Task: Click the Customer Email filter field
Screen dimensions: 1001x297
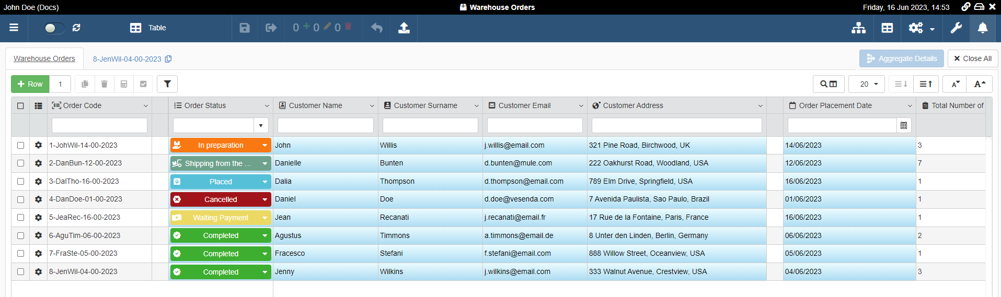Action: [x=535, y=125]
